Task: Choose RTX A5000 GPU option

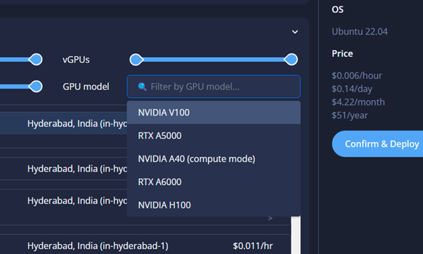Action: [214, 136]
